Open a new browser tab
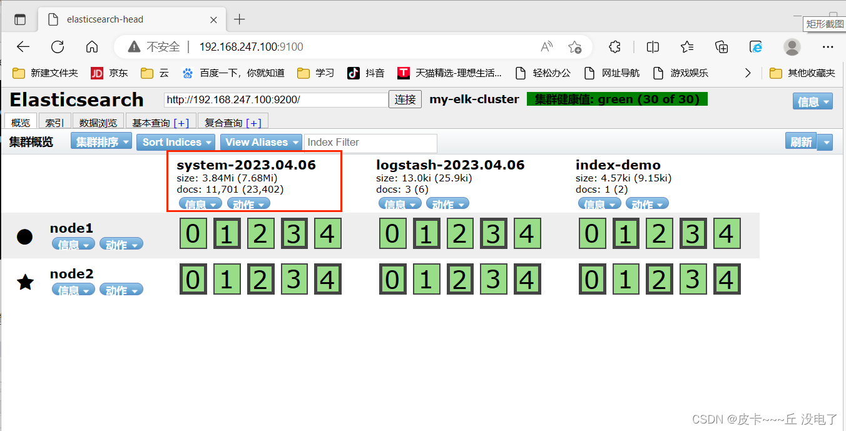This screenshot has width=846, height=431. click(239, 19)
